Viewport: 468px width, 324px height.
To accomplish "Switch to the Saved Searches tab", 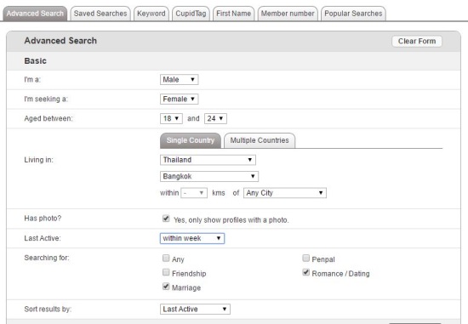I will pyautogui.click(x=100, y=14).
